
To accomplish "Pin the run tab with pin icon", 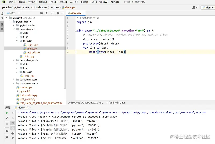I will (7, 137).
